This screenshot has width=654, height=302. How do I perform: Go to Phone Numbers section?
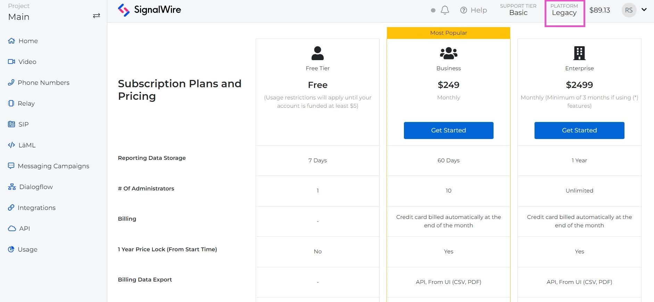[x=43, y=82]
